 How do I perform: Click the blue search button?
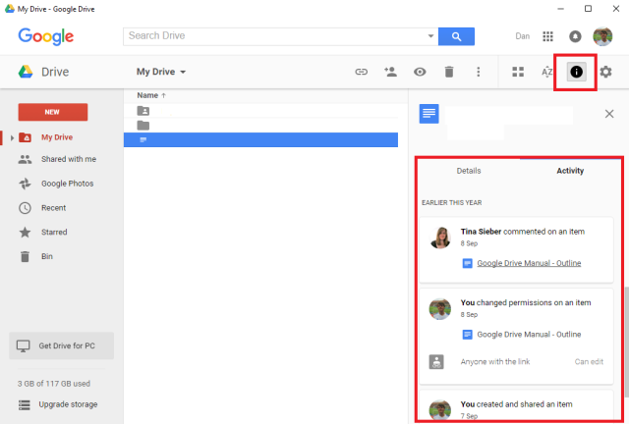point(456,36)
